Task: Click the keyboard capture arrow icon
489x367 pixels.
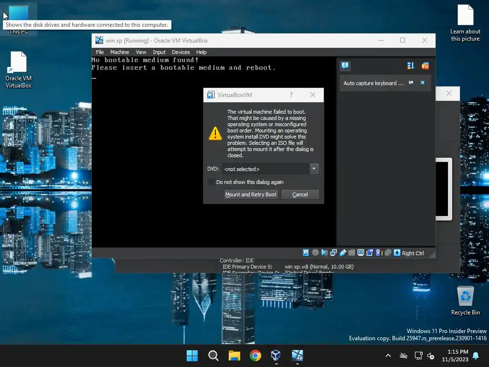Action: point(397,253)
